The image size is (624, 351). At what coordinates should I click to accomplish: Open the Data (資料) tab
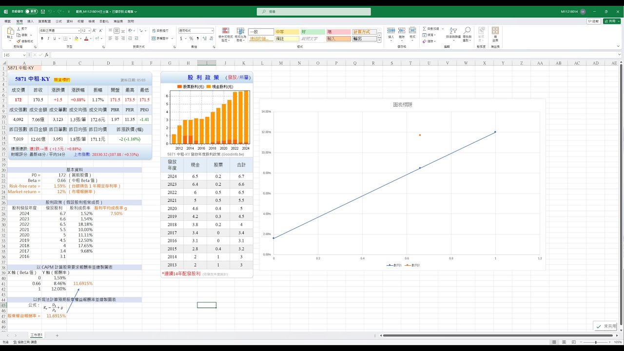tap(70, 21)
